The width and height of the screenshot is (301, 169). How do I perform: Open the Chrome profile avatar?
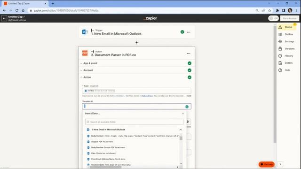[290, 10]
